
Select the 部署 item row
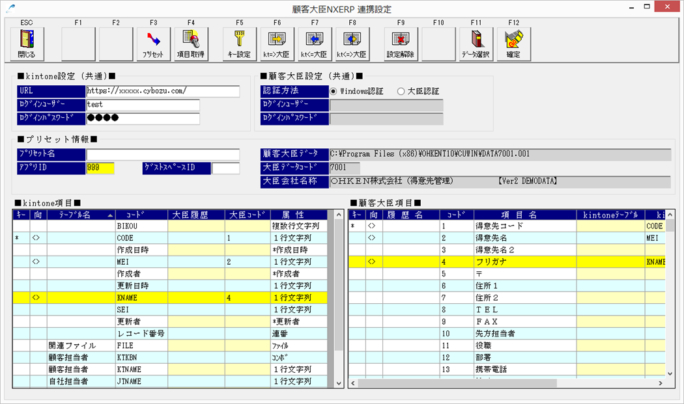point(507,357)
